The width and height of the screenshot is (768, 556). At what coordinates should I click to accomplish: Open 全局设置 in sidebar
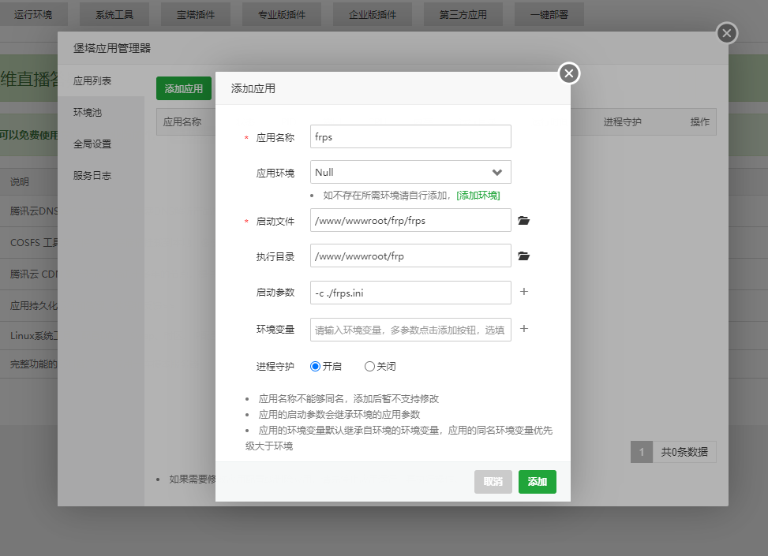click(92, 144)
